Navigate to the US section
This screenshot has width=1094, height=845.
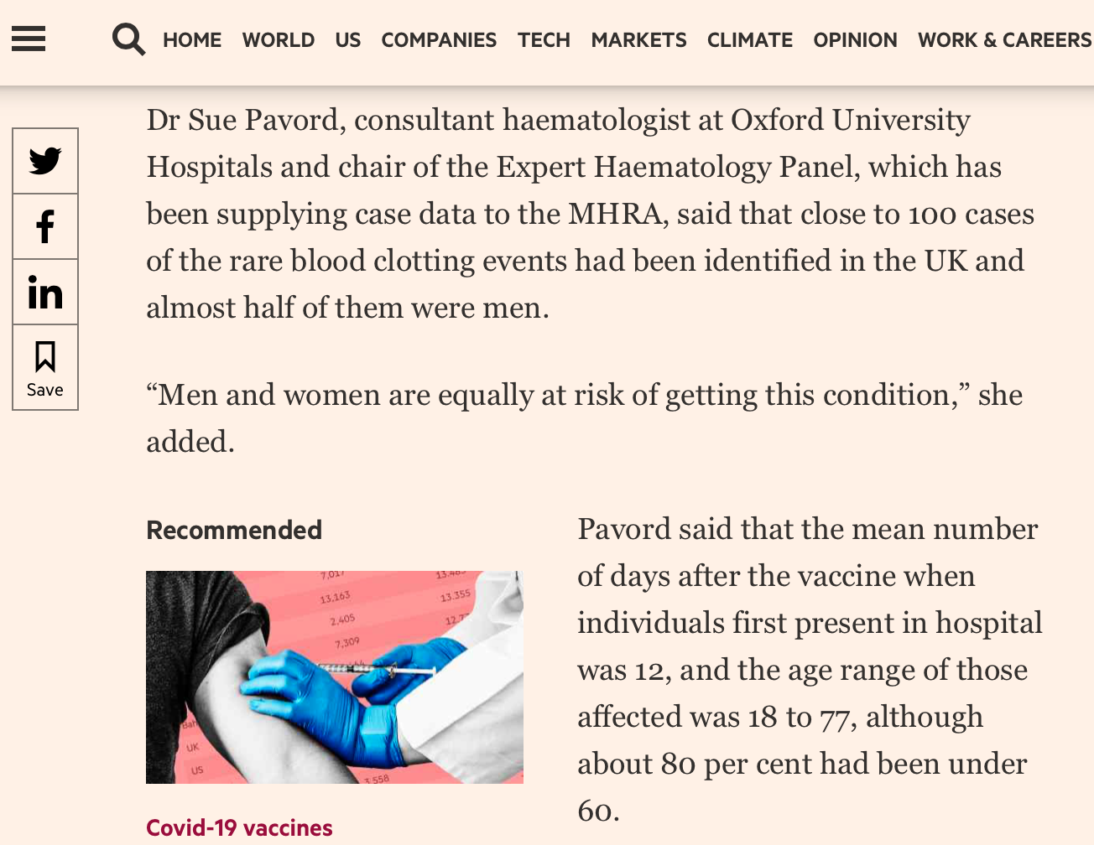(x=347, y=40)
